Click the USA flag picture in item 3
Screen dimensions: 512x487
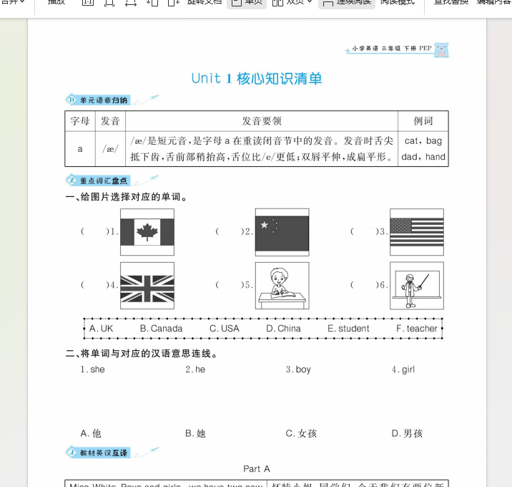(417, 232)
